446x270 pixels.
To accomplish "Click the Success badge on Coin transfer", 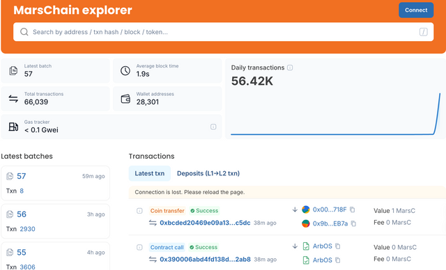I will 204,211.
